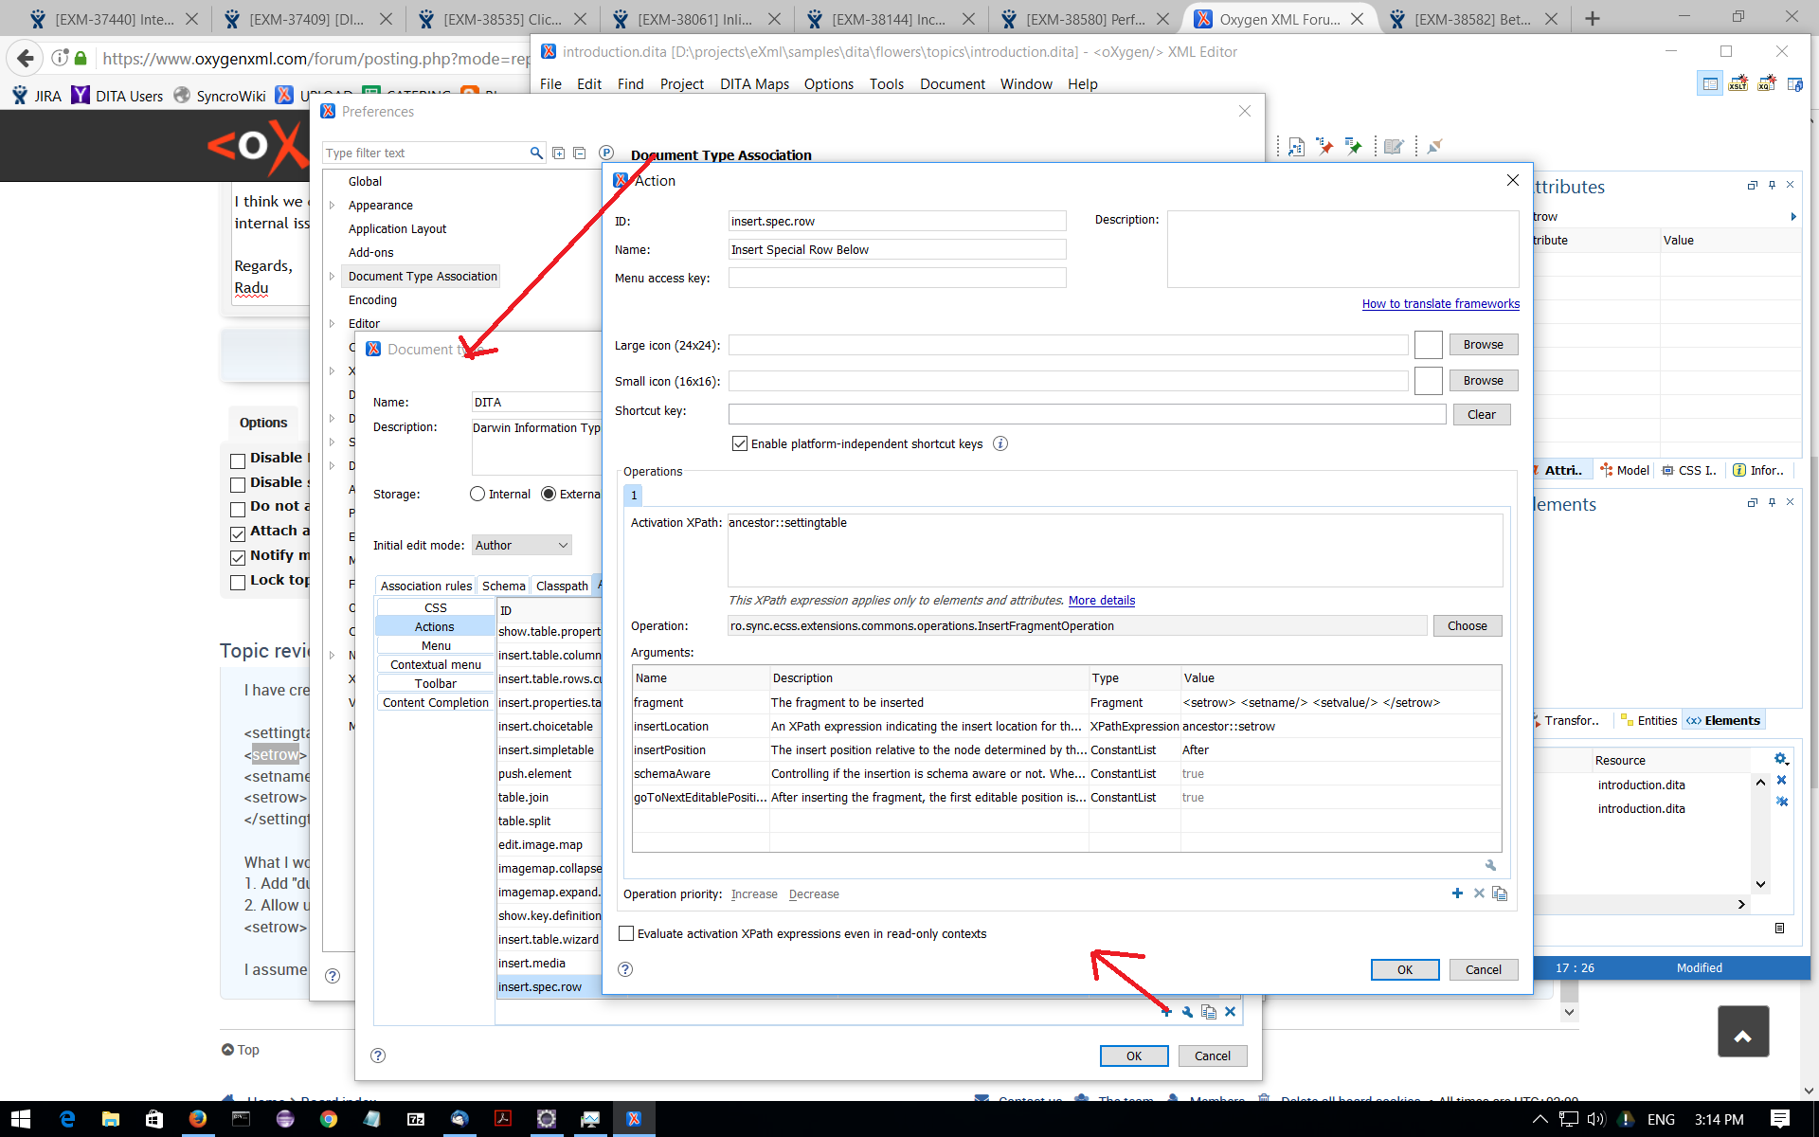Viewport: 1819px width, 1137px height.
Task: Switch to Classpath tab
Action: pos(562,586)
